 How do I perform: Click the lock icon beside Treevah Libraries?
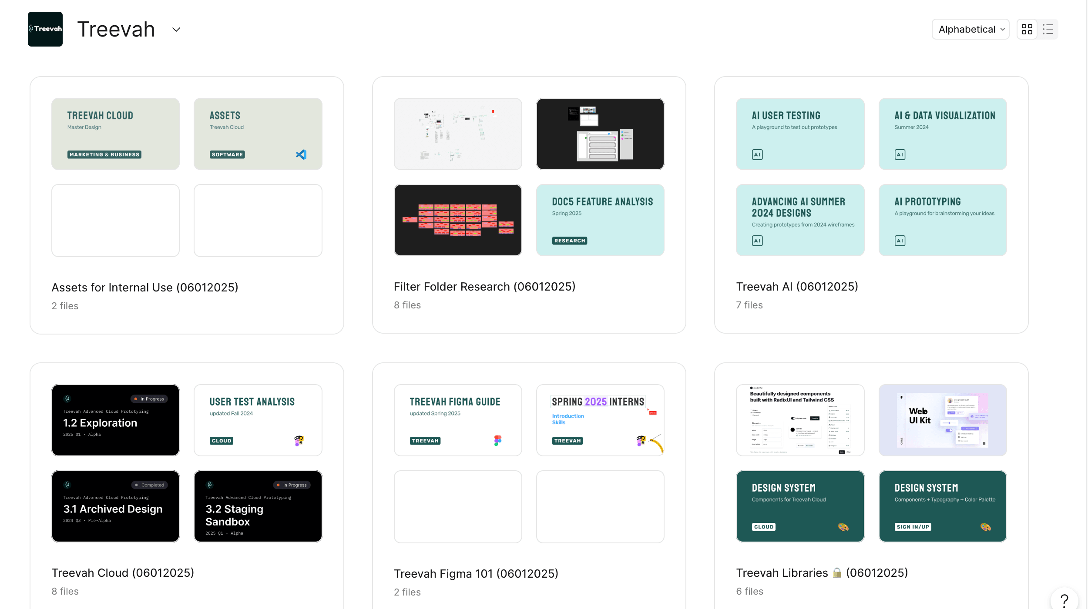[x=837, y=573]
